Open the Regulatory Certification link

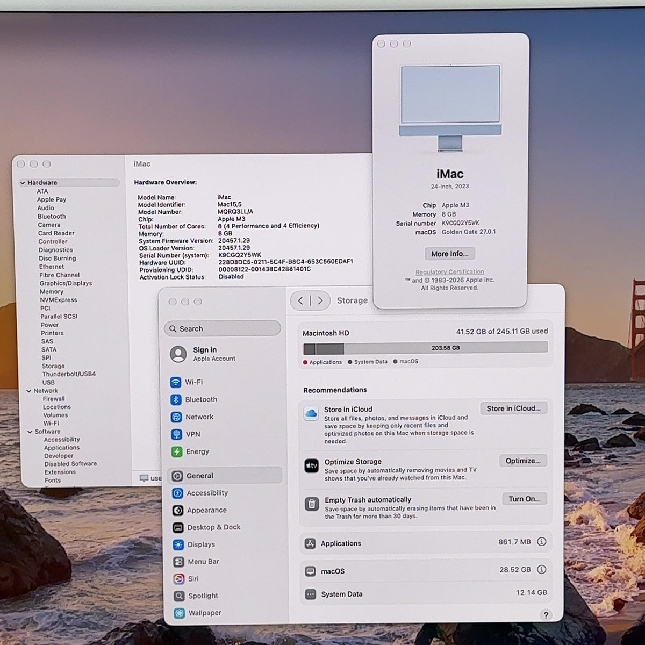[449, 272]
